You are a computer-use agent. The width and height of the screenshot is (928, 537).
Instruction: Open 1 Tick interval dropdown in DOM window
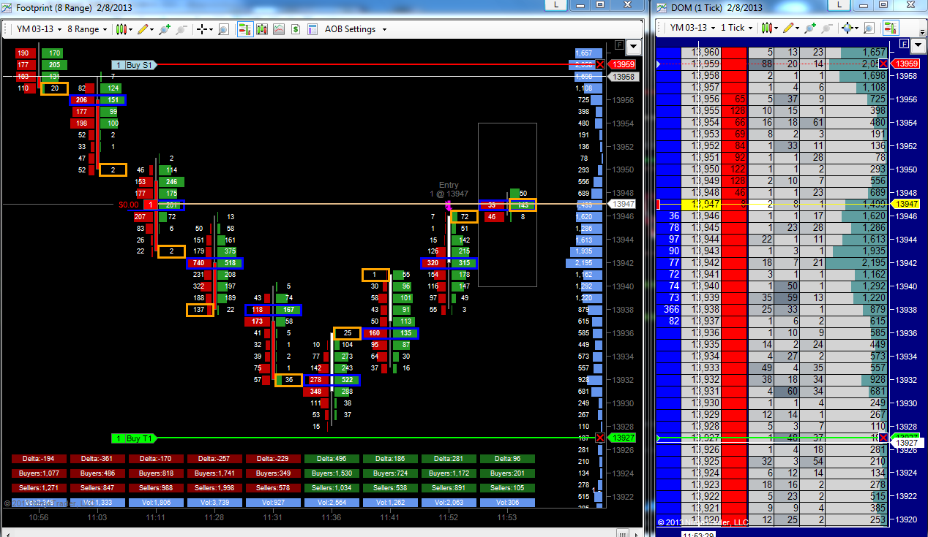coord(737,28)
